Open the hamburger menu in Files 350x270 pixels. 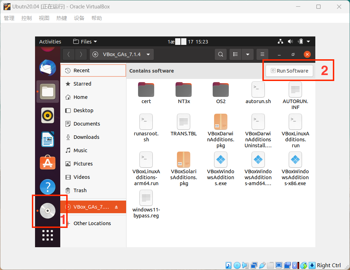(x=262, y=54)
